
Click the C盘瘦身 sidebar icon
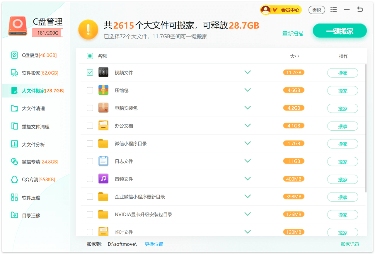(x=14, y=55)
